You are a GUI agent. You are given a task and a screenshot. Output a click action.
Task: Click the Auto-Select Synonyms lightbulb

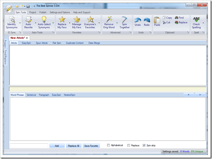click(43, 20)
